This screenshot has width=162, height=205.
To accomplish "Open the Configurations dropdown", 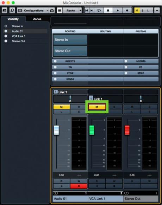I will point(36,11).
